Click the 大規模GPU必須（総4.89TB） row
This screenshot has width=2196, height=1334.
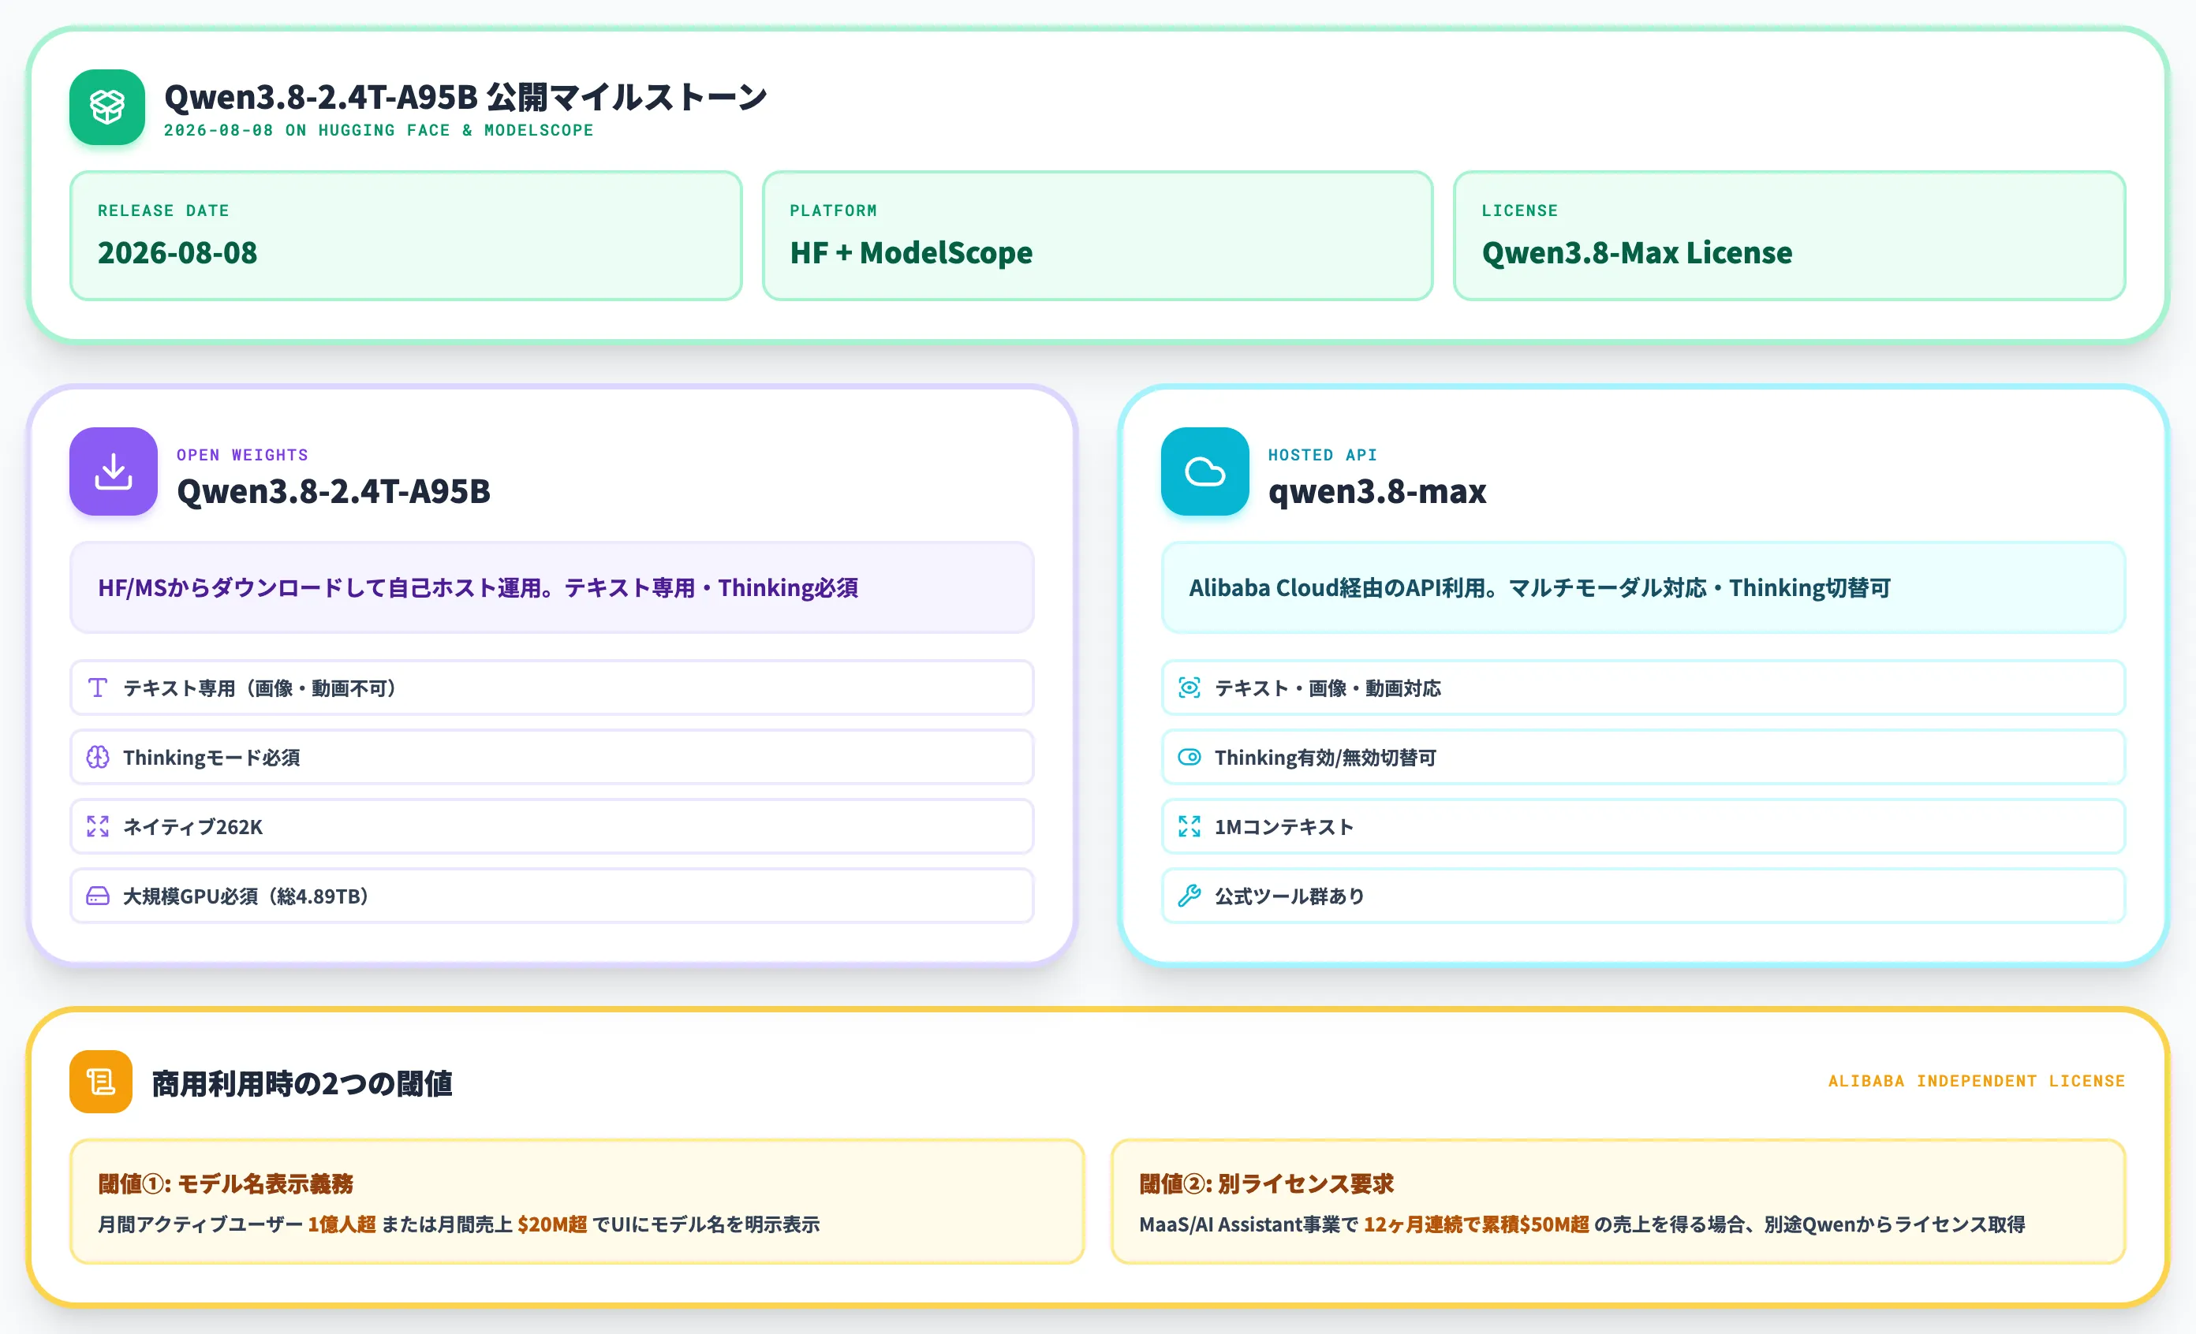coord(551,896)
